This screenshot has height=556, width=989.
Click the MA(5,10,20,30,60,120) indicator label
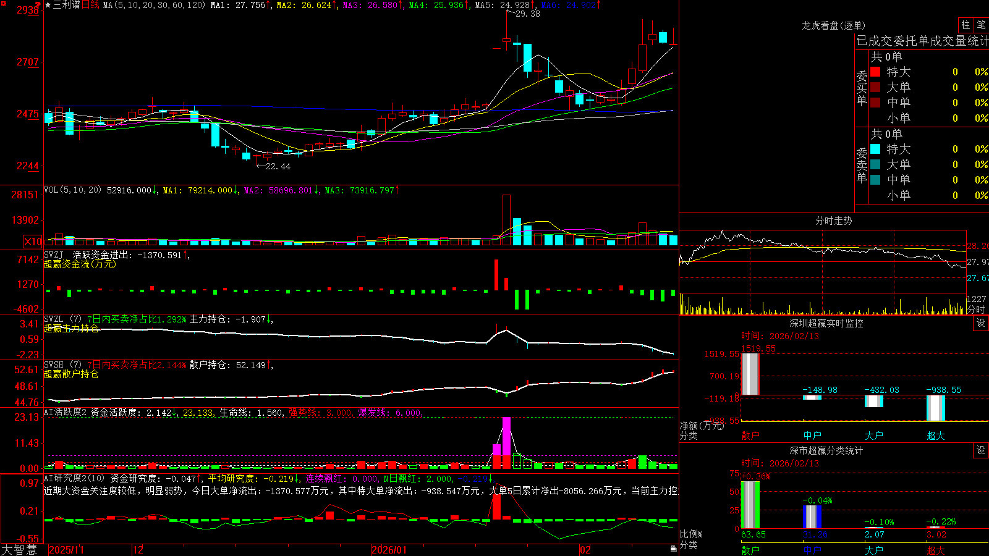tap(154, 5)
